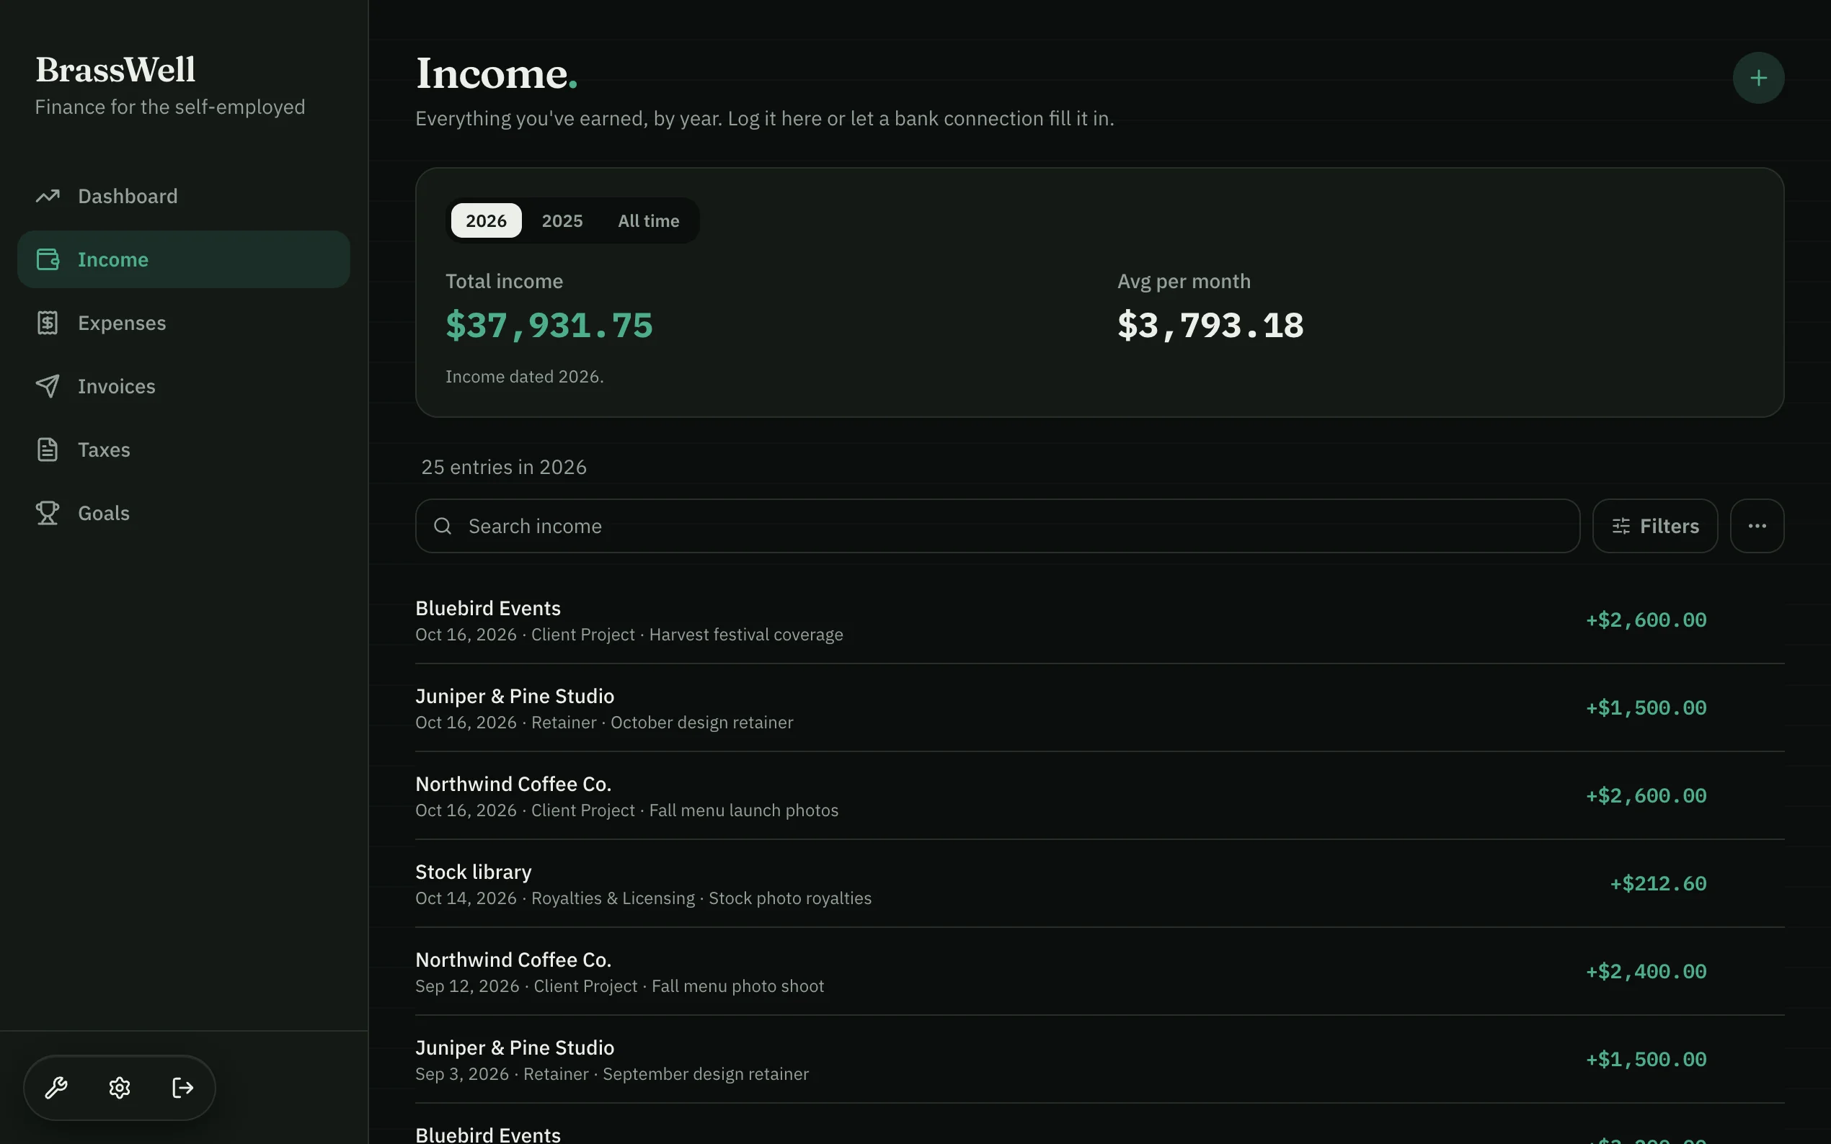
Task: Switch to the 2026 year tab
Action: coord(486,221)
